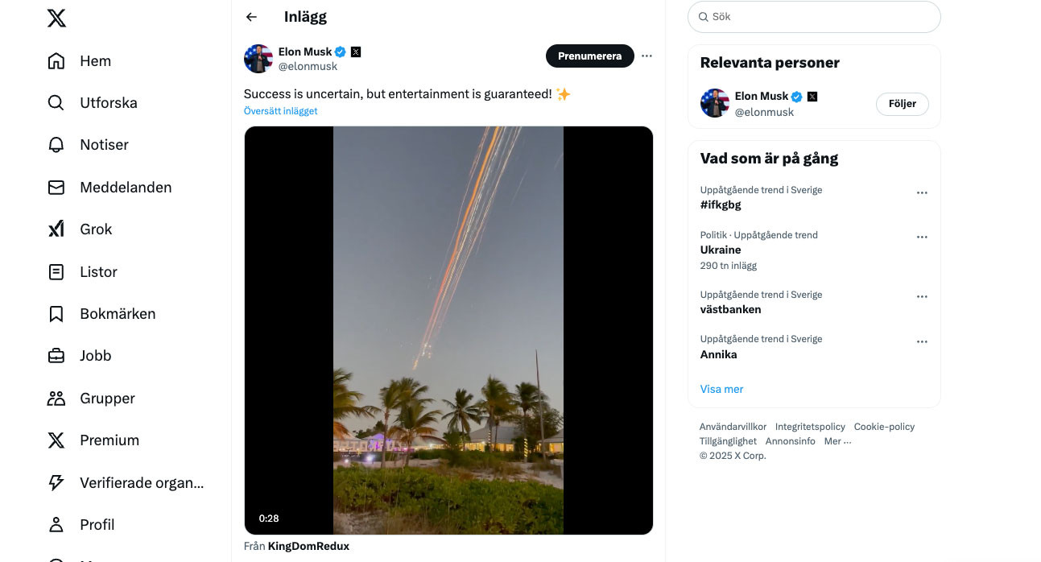
Task: Open Bokmärken bookmark icon
Action: tap(56, 314)
